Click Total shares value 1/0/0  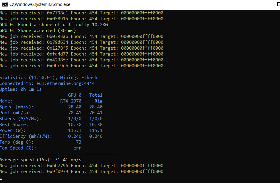coord(96,119)
